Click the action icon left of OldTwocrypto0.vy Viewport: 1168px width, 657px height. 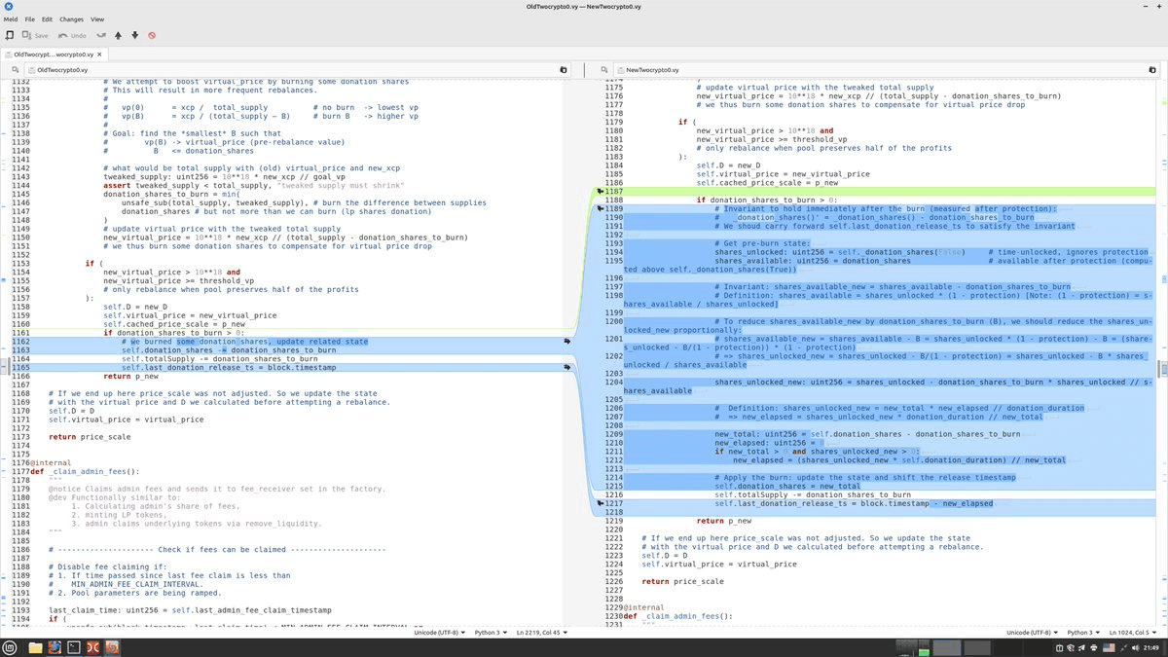[16, 70]
